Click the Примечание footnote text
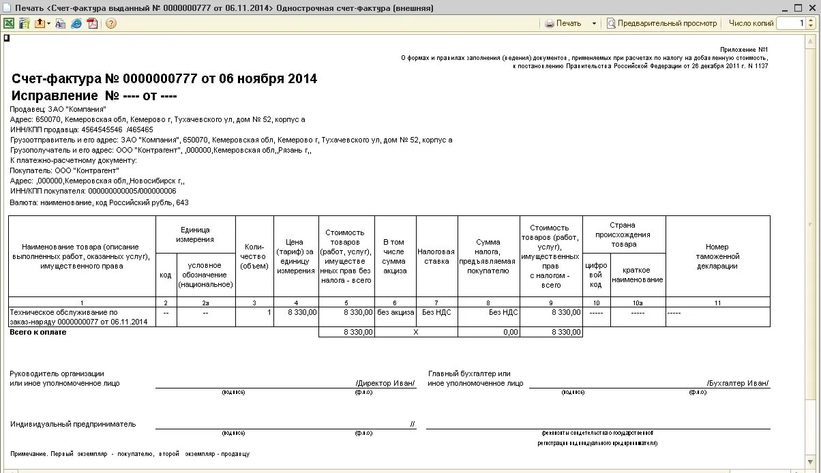 pyautogui.click(x=130, y=453)
